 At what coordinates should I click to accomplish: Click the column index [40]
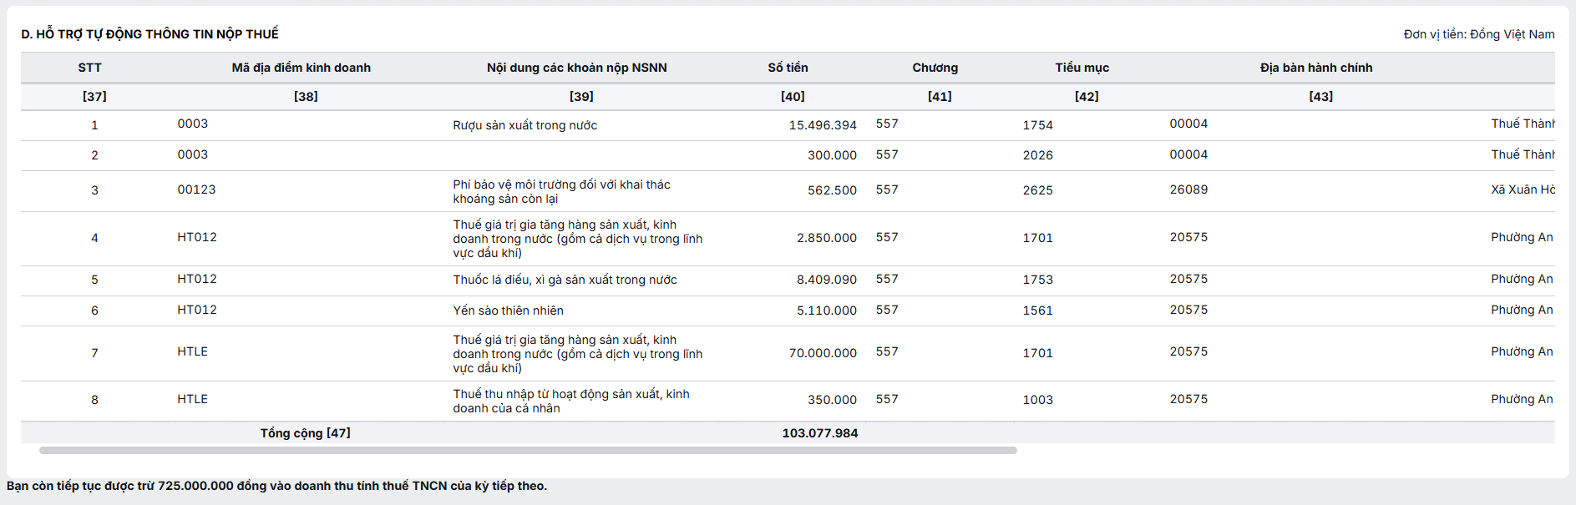[793, 97]
